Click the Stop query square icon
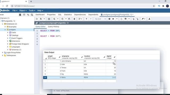This screenshot has height=95, width=170. [109, 19]
